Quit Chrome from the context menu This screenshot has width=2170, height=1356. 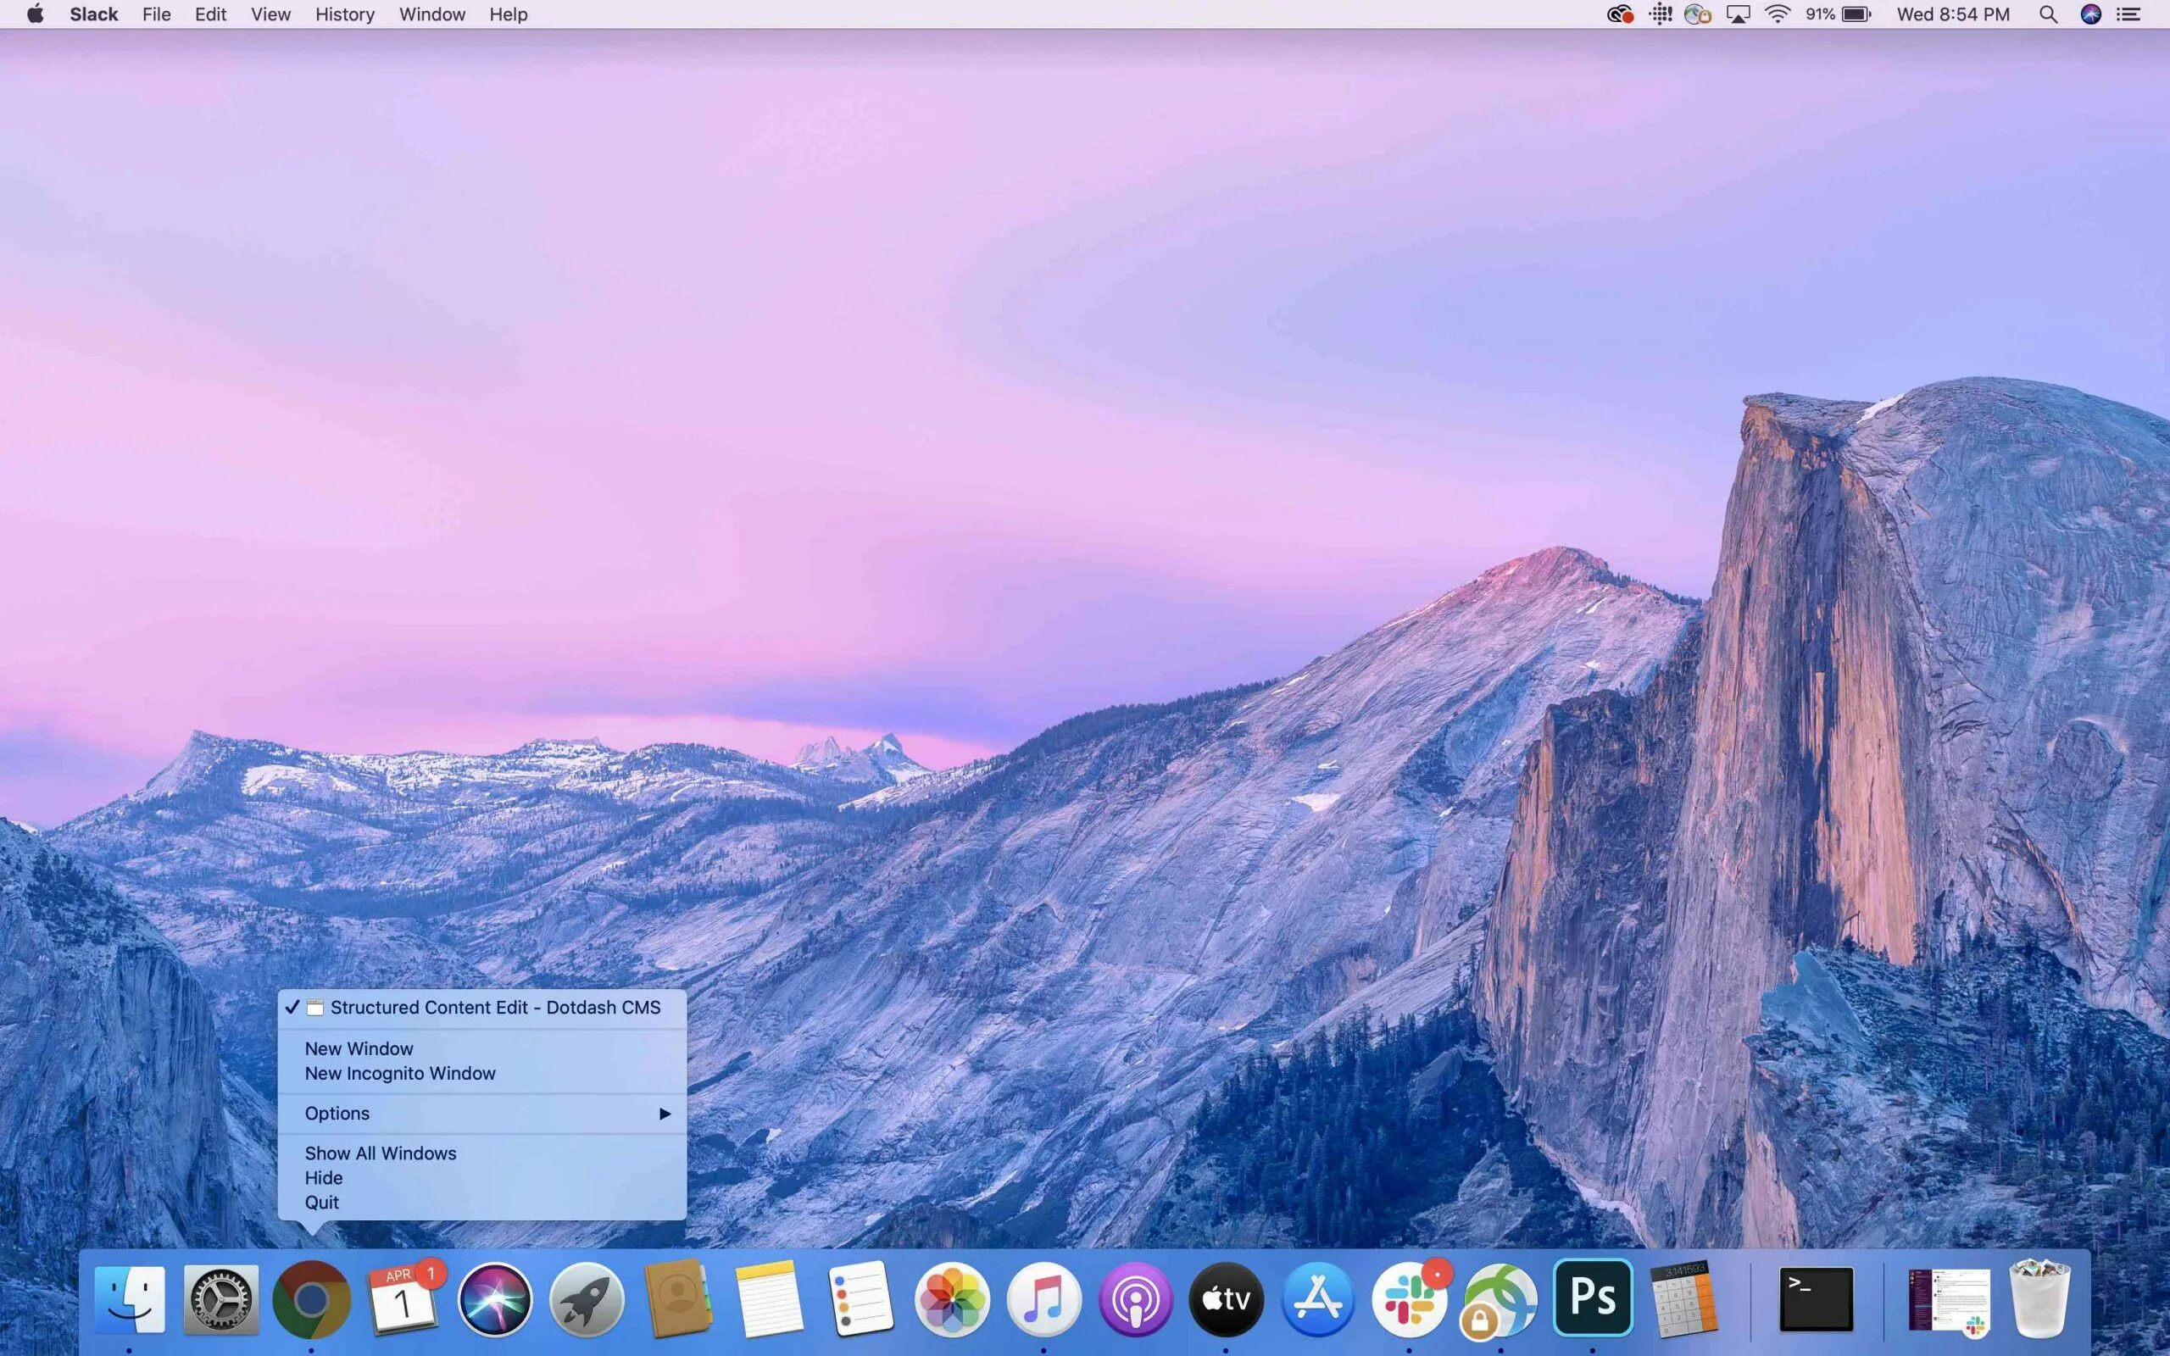tap(322, 1203)
